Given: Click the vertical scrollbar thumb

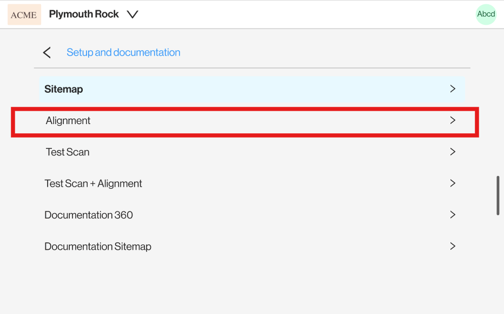Looking at the screenshot, I should pyautogui.click(x=498, y=195).
